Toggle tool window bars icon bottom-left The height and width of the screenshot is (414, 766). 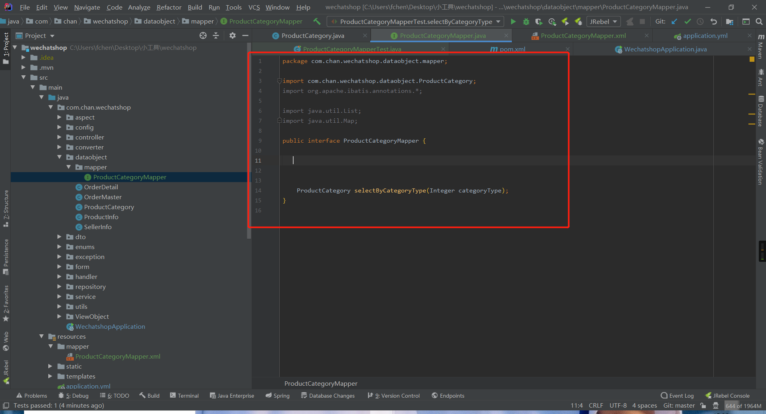(x=6, y=406)
